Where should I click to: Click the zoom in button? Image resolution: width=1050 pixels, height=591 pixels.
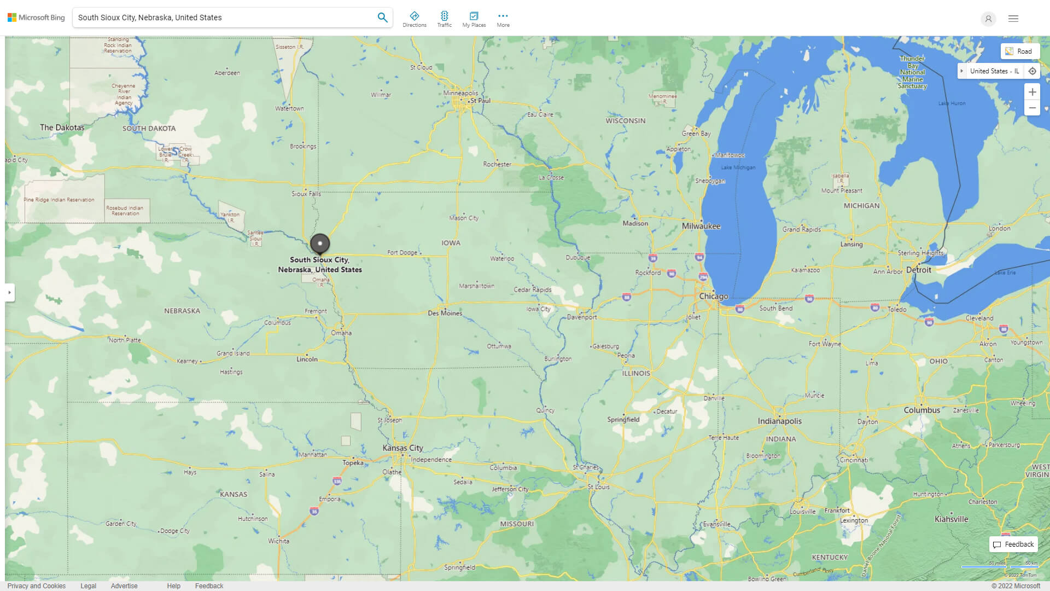(1032, 91)
